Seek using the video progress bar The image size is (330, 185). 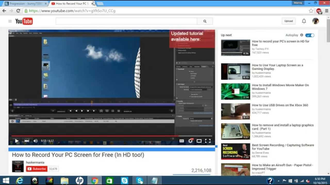click(112, 136)
